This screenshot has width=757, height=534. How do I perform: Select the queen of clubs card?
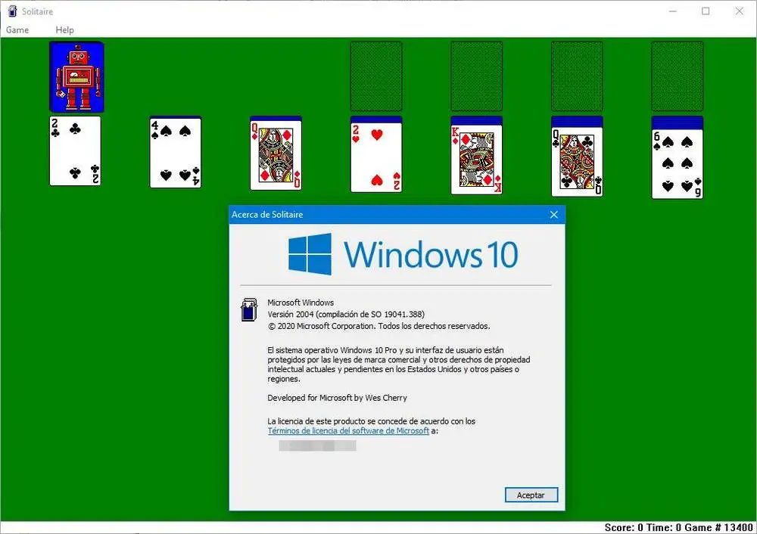pos(577,162)
